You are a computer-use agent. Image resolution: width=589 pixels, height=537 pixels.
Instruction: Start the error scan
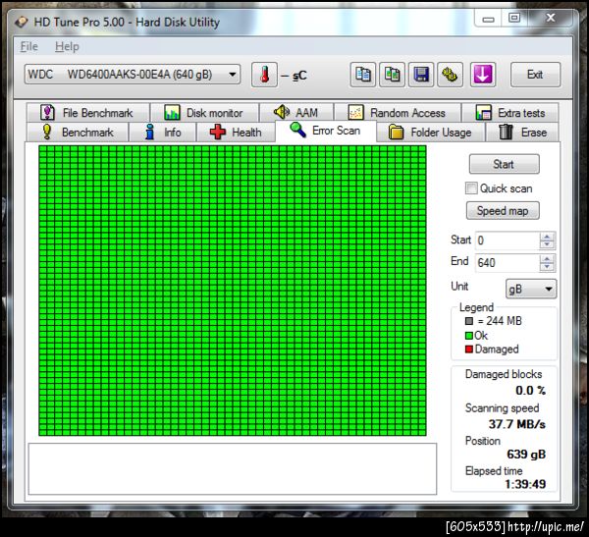(x=505, y=164)
